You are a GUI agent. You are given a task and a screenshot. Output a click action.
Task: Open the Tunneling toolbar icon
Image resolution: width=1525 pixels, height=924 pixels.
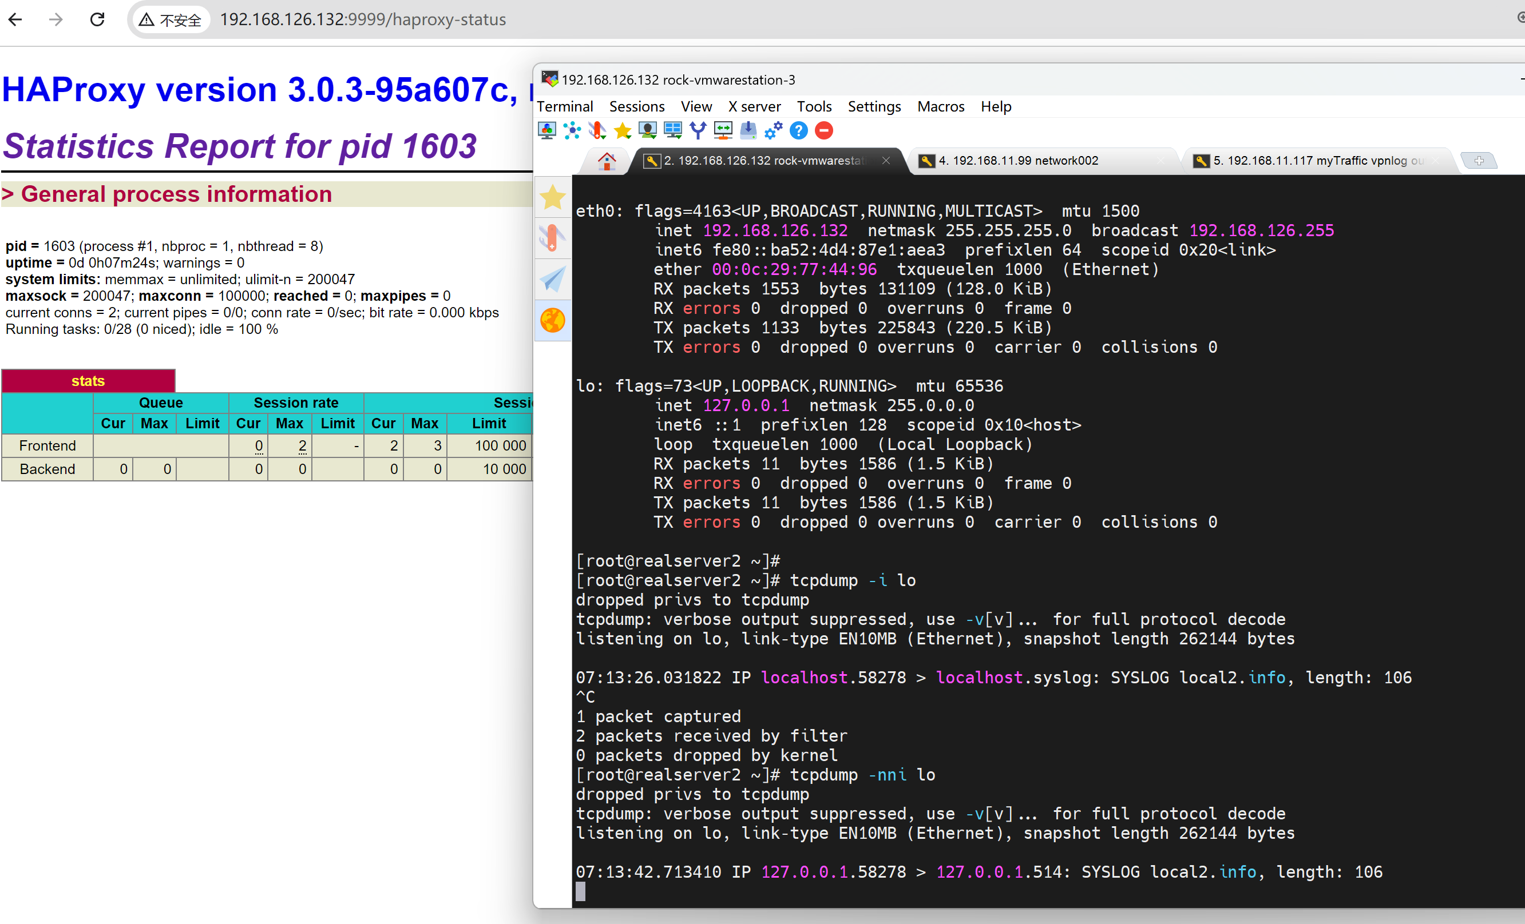point(723,130)
